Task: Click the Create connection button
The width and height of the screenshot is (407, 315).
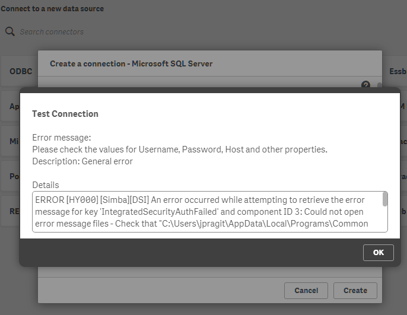Action: [355, 290]
